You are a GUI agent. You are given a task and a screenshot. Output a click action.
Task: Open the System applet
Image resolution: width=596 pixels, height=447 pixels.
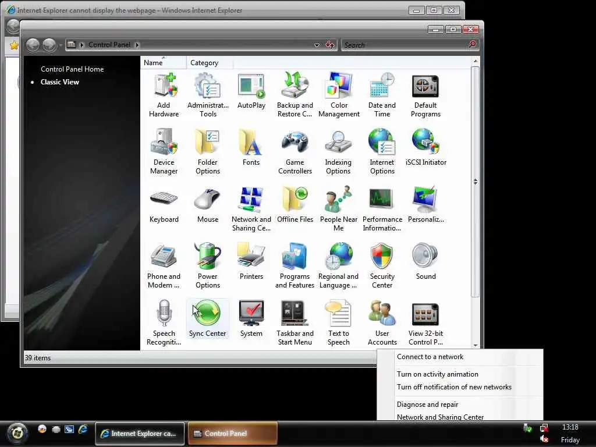point(251,318)
